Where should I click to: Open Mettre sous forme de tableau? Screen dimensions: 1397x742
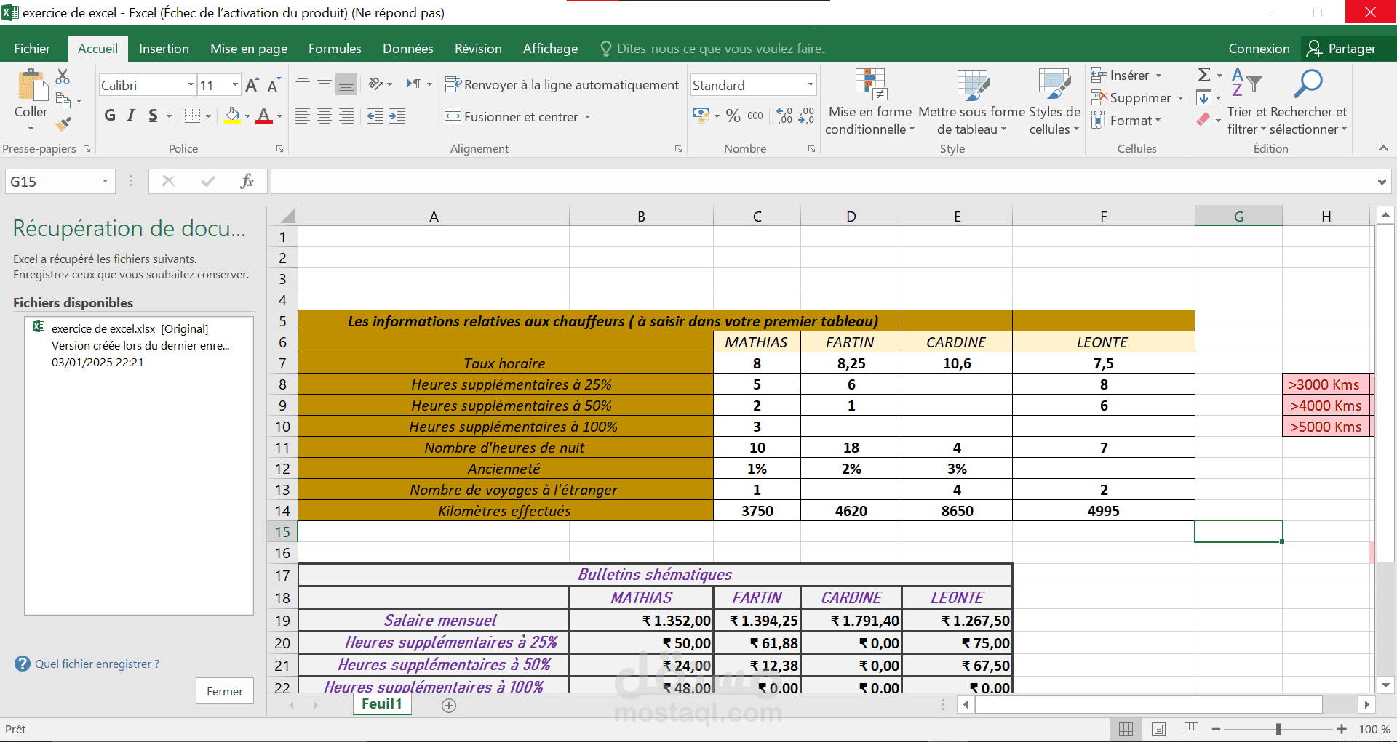[971, 102]
